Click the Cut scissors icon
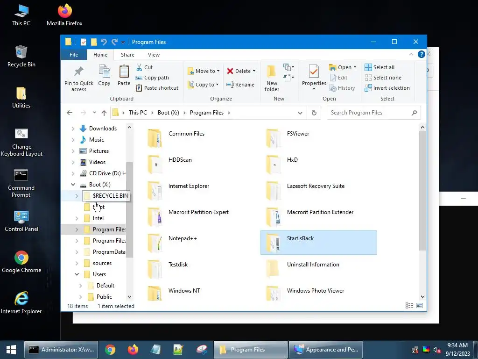The width and height of the screenshot is (478, 359). pos(139,67)
